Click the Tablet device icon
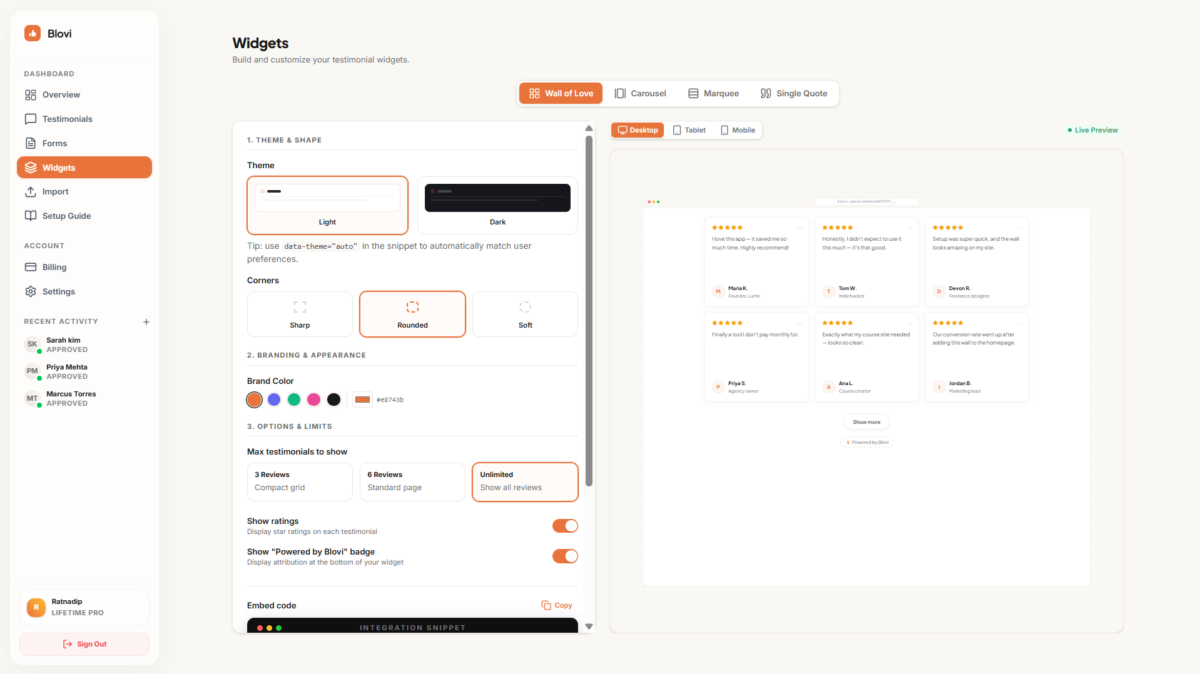 (677, 130)
